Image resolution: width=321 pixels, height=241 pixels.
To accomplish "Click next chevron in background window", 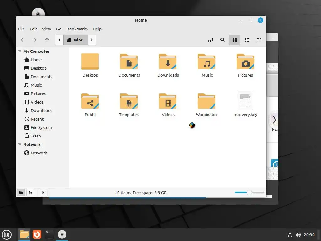I will pos(274,120).
